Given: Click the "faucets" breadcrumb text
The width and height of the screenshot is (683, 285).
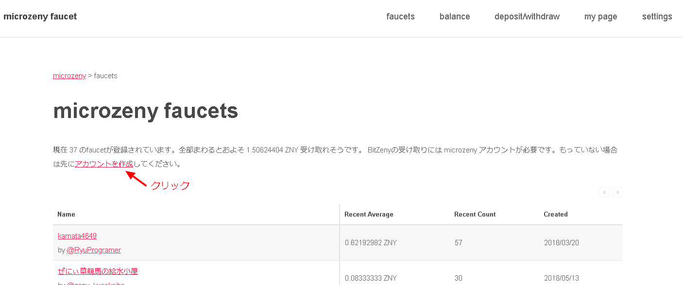Looking at the screenshot, I should 105,76.
